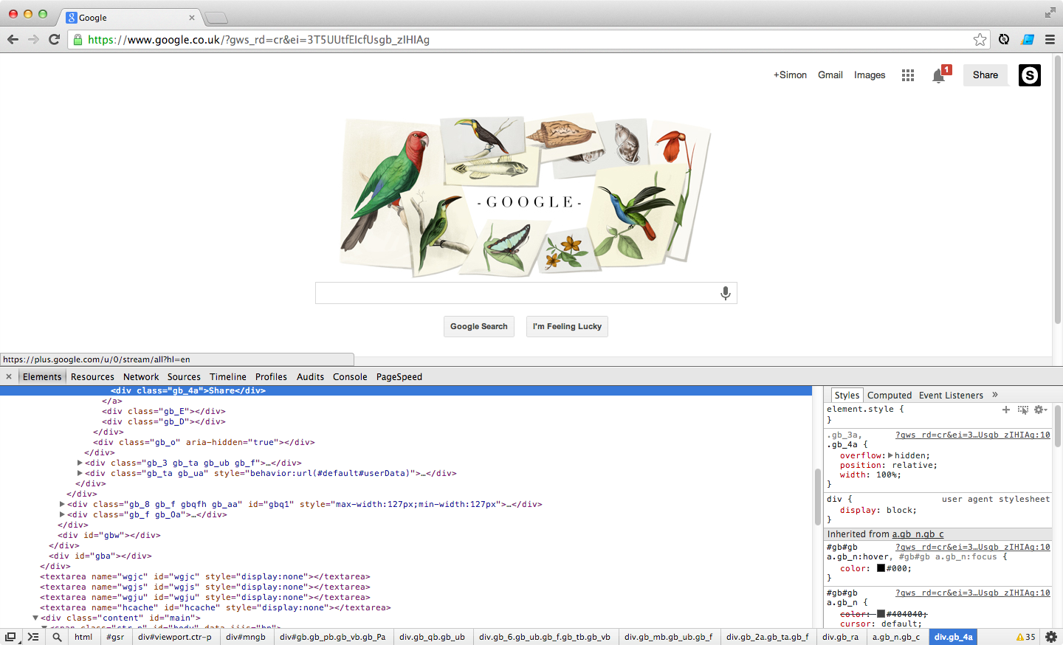Select the Styles sidebar tab
1063x645 pixels.
click(x=847, y=395)
